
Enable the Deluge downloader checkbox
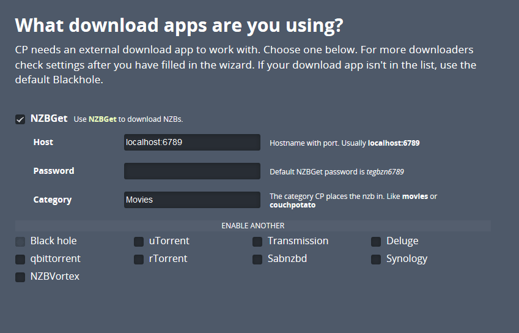[x=376, y=241]
